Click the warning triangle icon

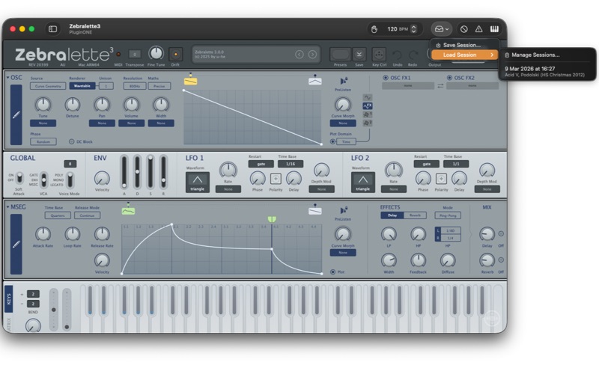[478, 29]
